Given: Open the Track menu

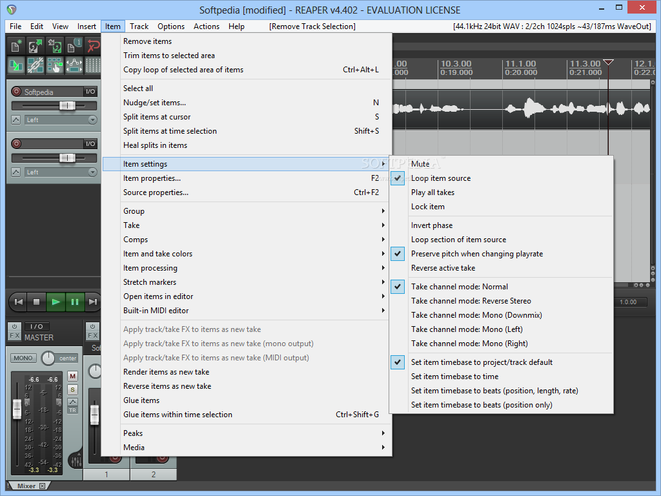Looking at the screenshot, I should click(x=139, y=26).
